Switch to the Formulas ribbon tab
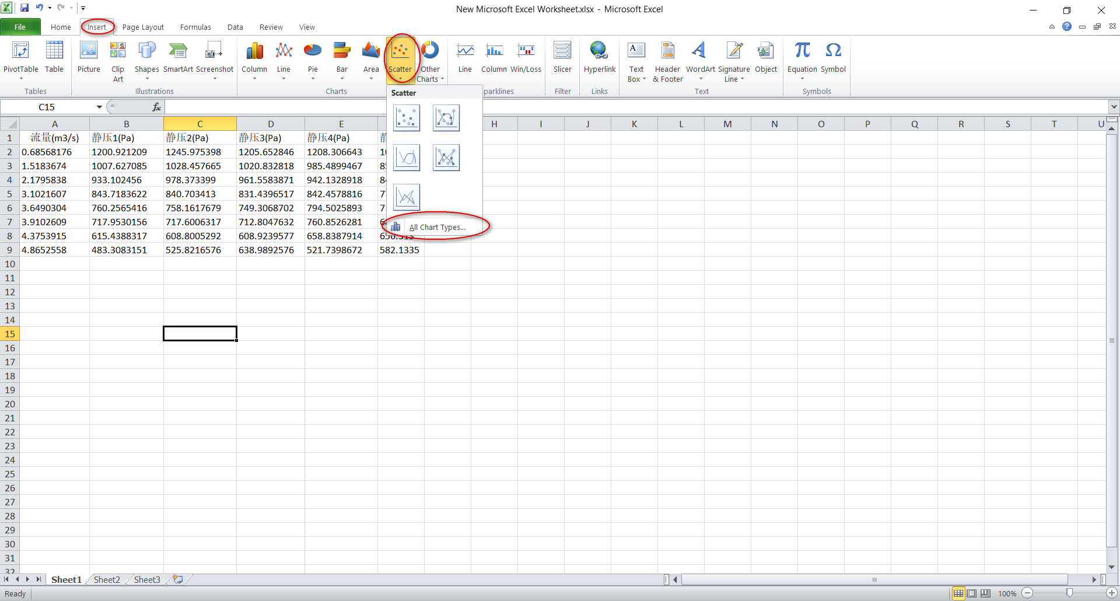 195,27
